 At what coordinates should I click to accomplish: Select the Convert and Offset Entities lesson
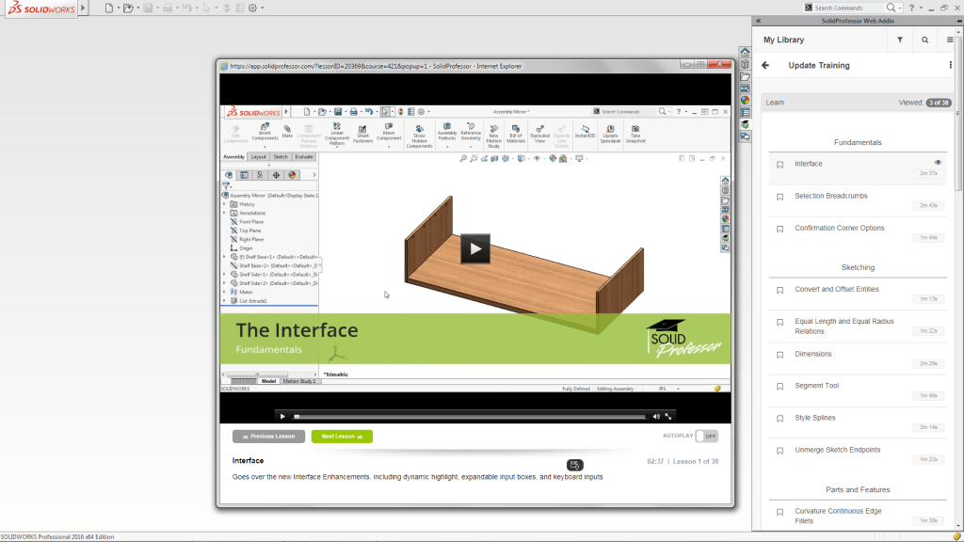pyautogui.click(x=836, y=290)
